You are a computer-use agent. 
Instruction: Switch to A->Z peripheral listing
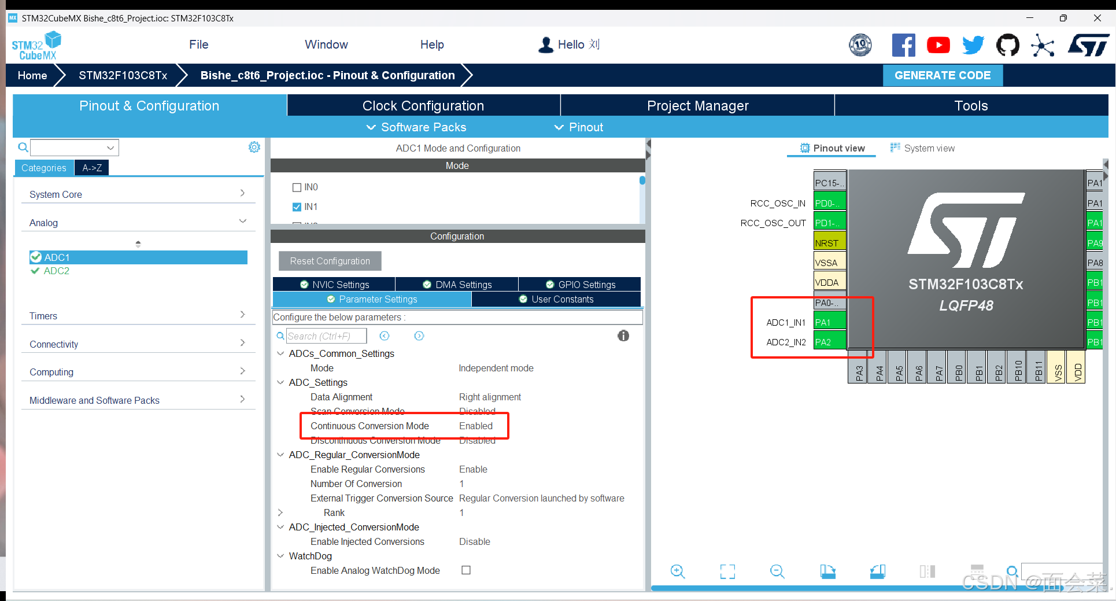[x=92, y=168]
